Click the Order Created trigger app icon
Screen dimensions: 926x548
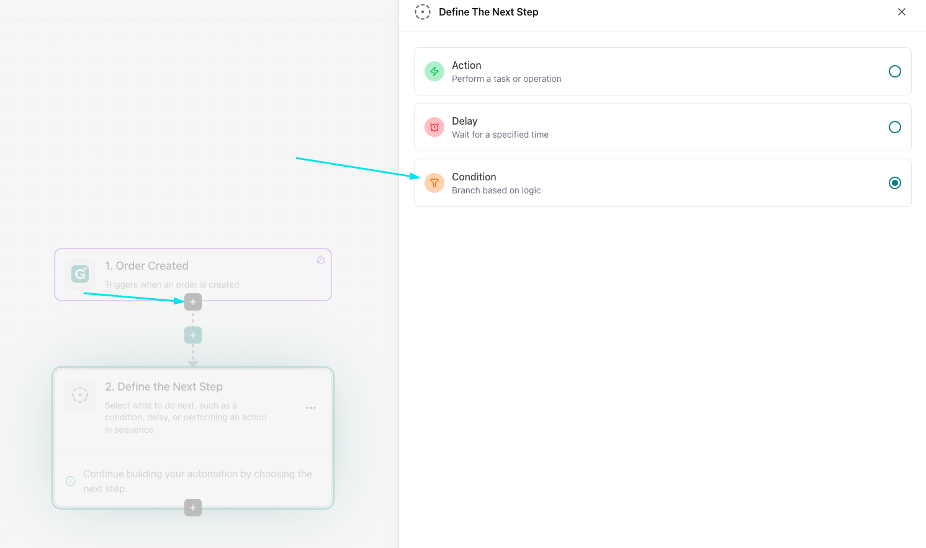(x=80, y=273)
